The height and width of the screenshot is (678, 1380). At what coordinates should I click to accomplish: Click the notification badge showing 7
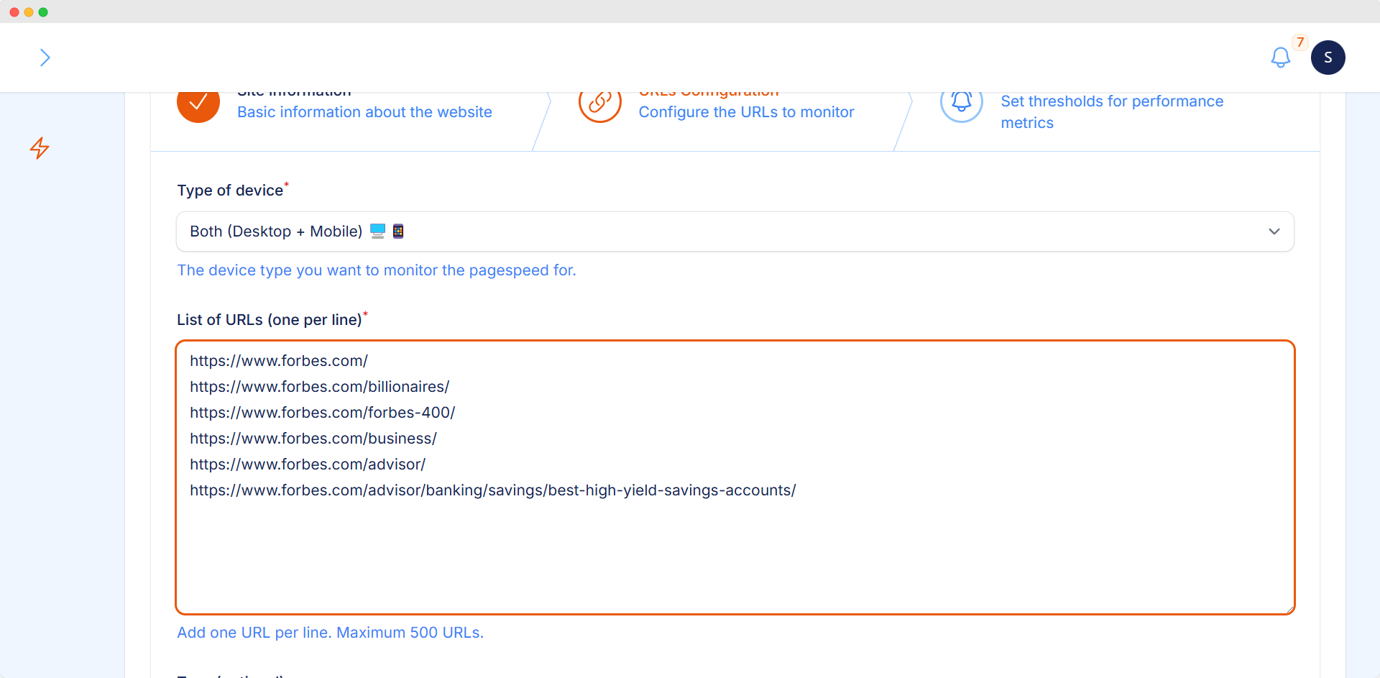[1299, 42]
